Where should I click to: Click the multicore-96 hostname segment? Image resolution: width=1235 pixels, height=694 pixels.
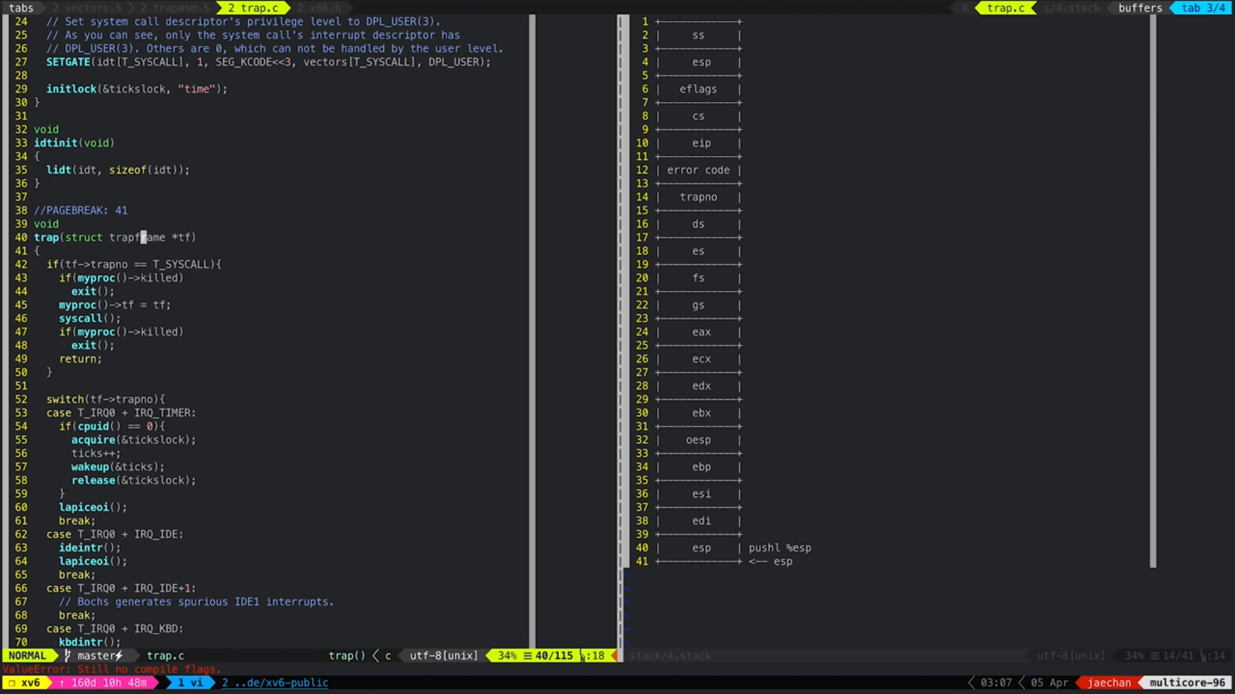pos(1187,682)
